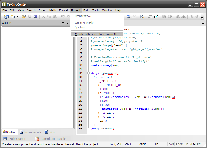This screenshot has width=207, height=148.
Task: Click the Paste clipboard icon
Action: pyautogui.click(x=55, y=17)
